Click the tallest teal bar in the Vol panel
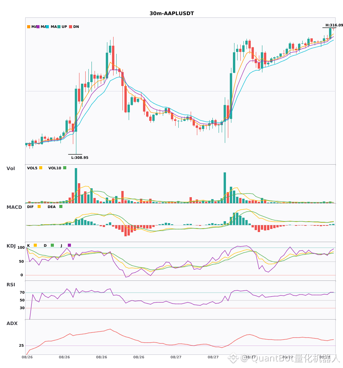Viewport: 343px width, 368px height. (76, 186)
